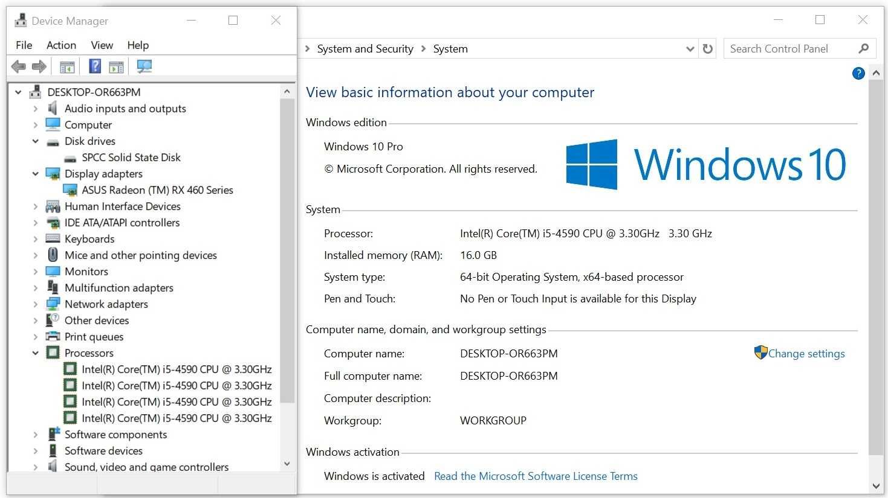Expand the Software devices node

tap(35, 451)
